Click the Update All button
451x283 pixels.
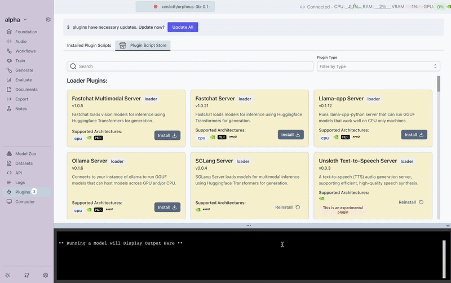coord(183,27)
